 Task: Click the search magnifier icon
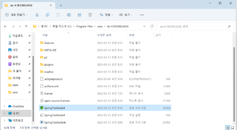coord(229,26)
